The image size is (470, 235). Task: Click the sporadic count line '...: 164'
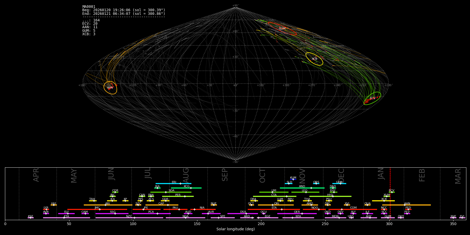[91, 20]
